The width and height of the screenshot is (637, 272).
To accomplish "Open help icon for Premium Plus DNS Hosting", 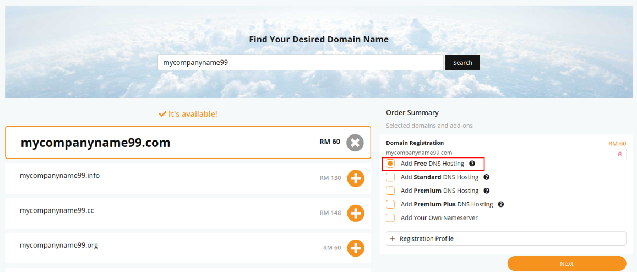I will pos(501,204).
